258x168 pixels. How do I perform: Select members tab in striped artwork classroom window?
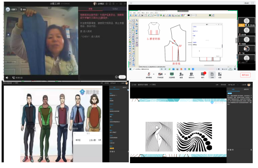pos(246,89)
